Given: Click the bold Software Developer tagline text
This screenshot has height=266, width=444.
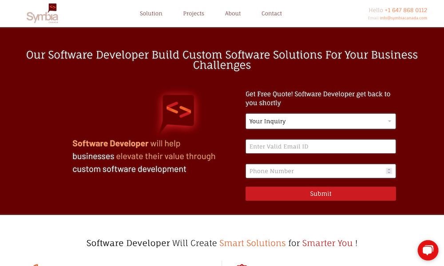Looking at the screenshot, I should pos(111,144).
